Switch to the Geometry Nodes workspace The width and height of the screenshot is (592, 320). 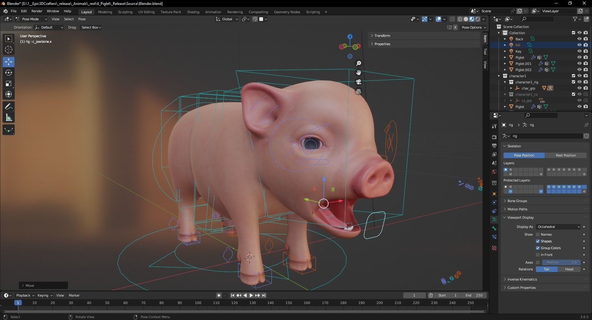click(287, 12)
